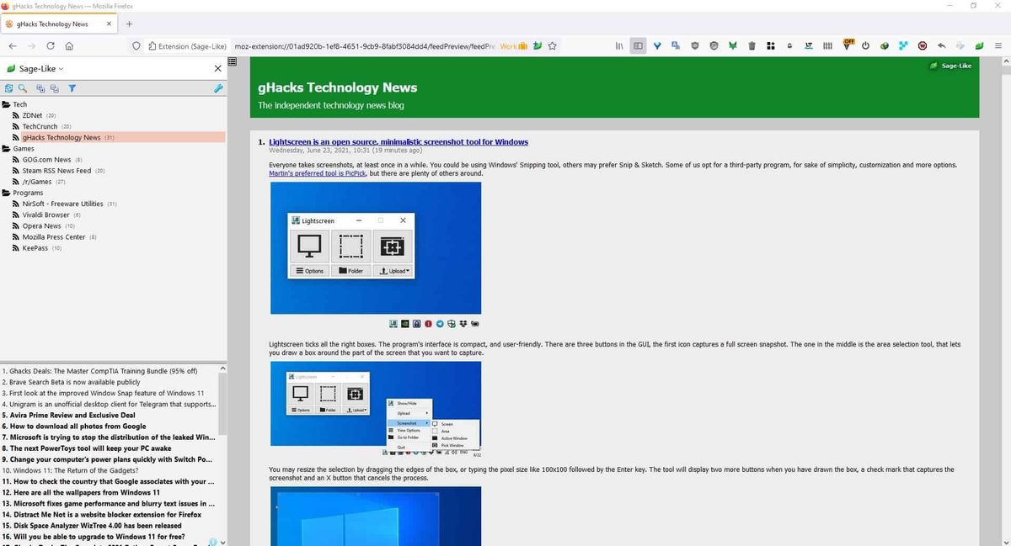Go to the Firefox home page
The height and width of the screenshot is (546, 1011).
(x=70, y=46)
